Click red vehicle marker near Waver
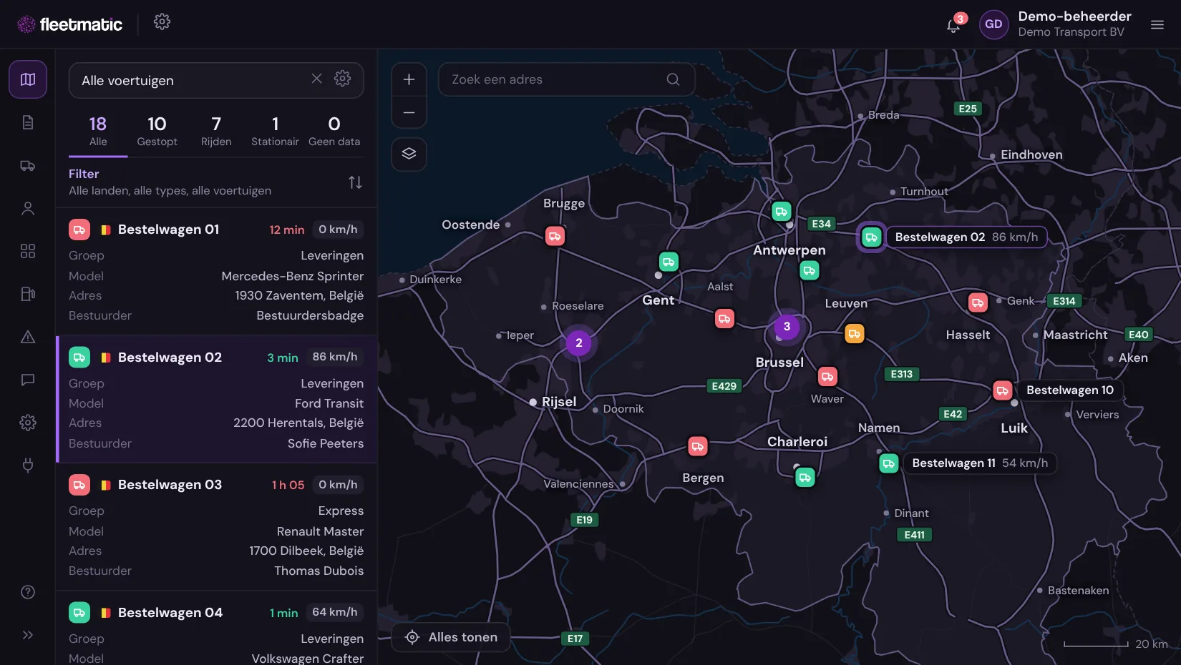 coord(827,376)
